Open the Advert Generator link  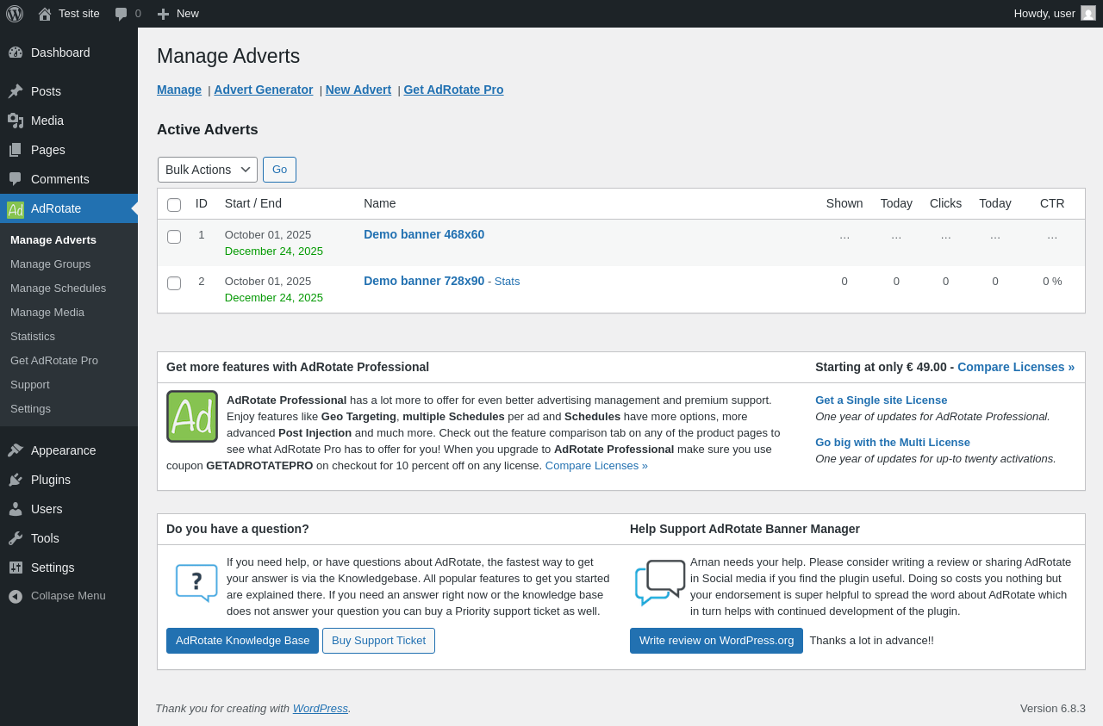click(264, 90)
